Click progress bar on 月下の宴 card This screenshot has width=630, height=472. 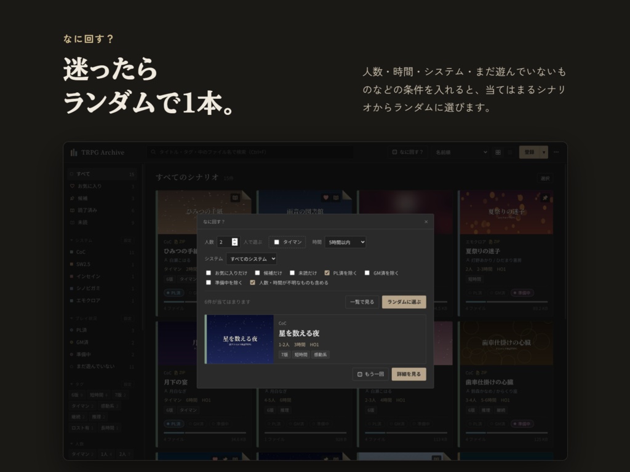[205, 433]
